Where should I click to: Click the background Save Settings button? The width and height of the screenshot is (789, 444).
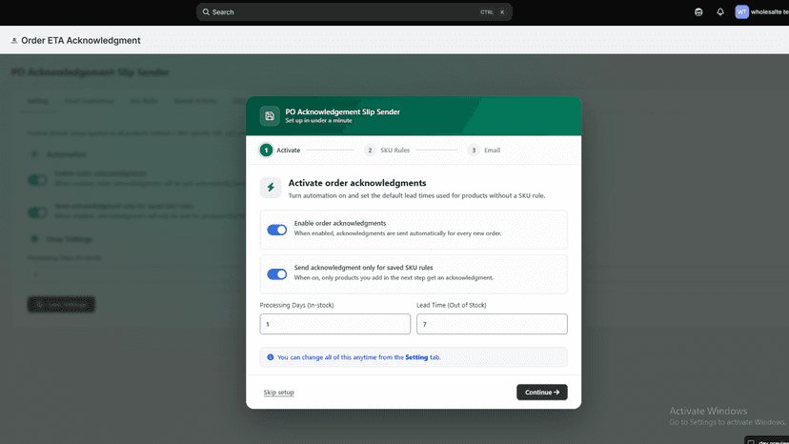61,304
